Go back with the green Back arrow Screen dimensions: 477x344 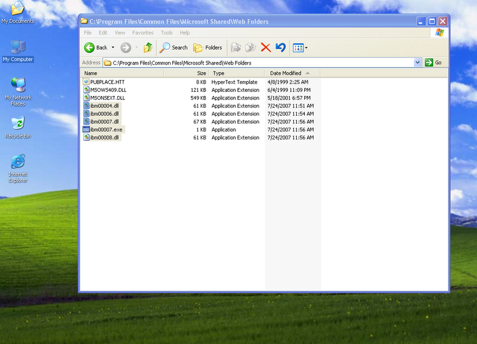point(95,48)
